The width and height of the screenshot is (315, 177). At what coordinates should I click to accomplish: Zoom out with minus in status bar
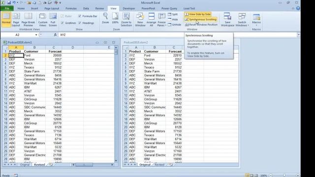[271, 176]
